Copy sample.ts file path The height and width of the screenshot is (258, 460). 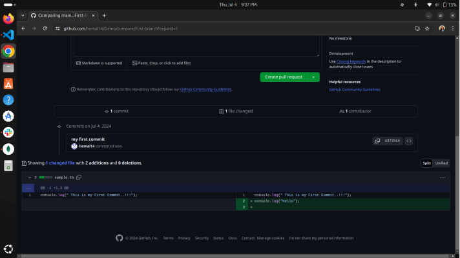(79, 177)
